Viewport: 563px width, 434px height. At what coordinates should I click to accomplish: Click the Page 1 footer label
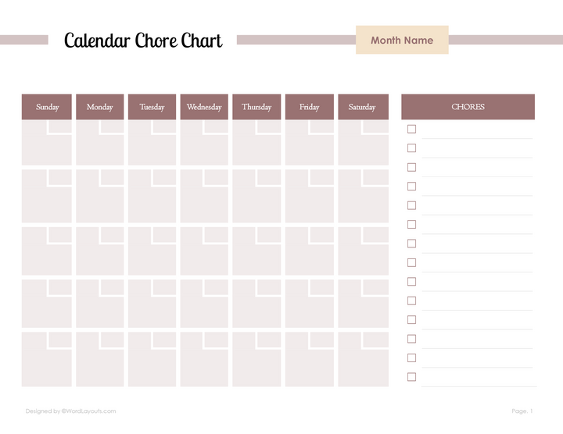pyautogui.click(x=522, y=411)
